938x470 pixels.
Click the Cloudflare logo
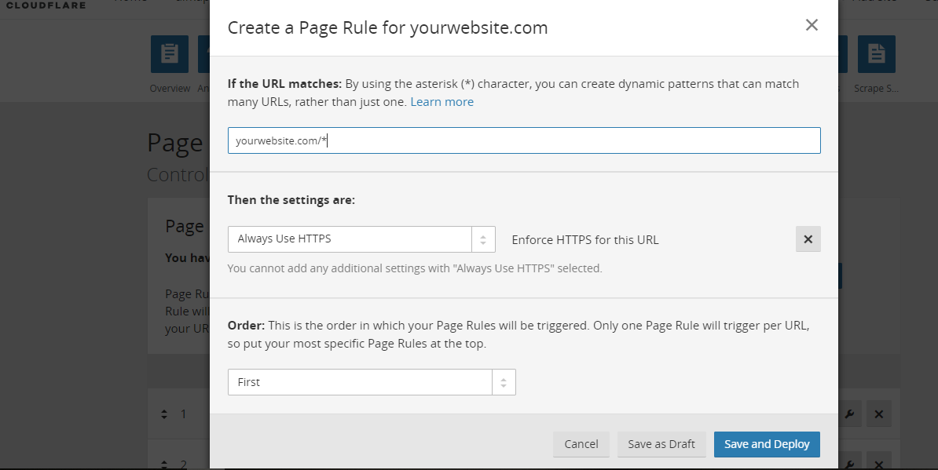pos(46,5)
